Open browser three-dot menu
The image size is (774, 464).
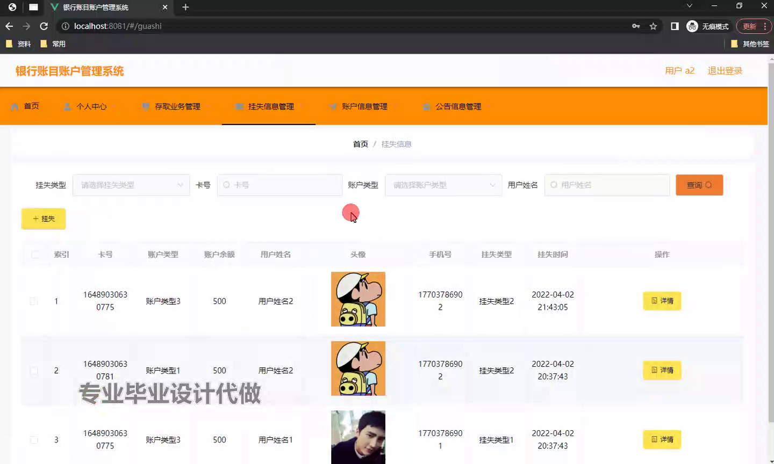click(x=765, y=26)
